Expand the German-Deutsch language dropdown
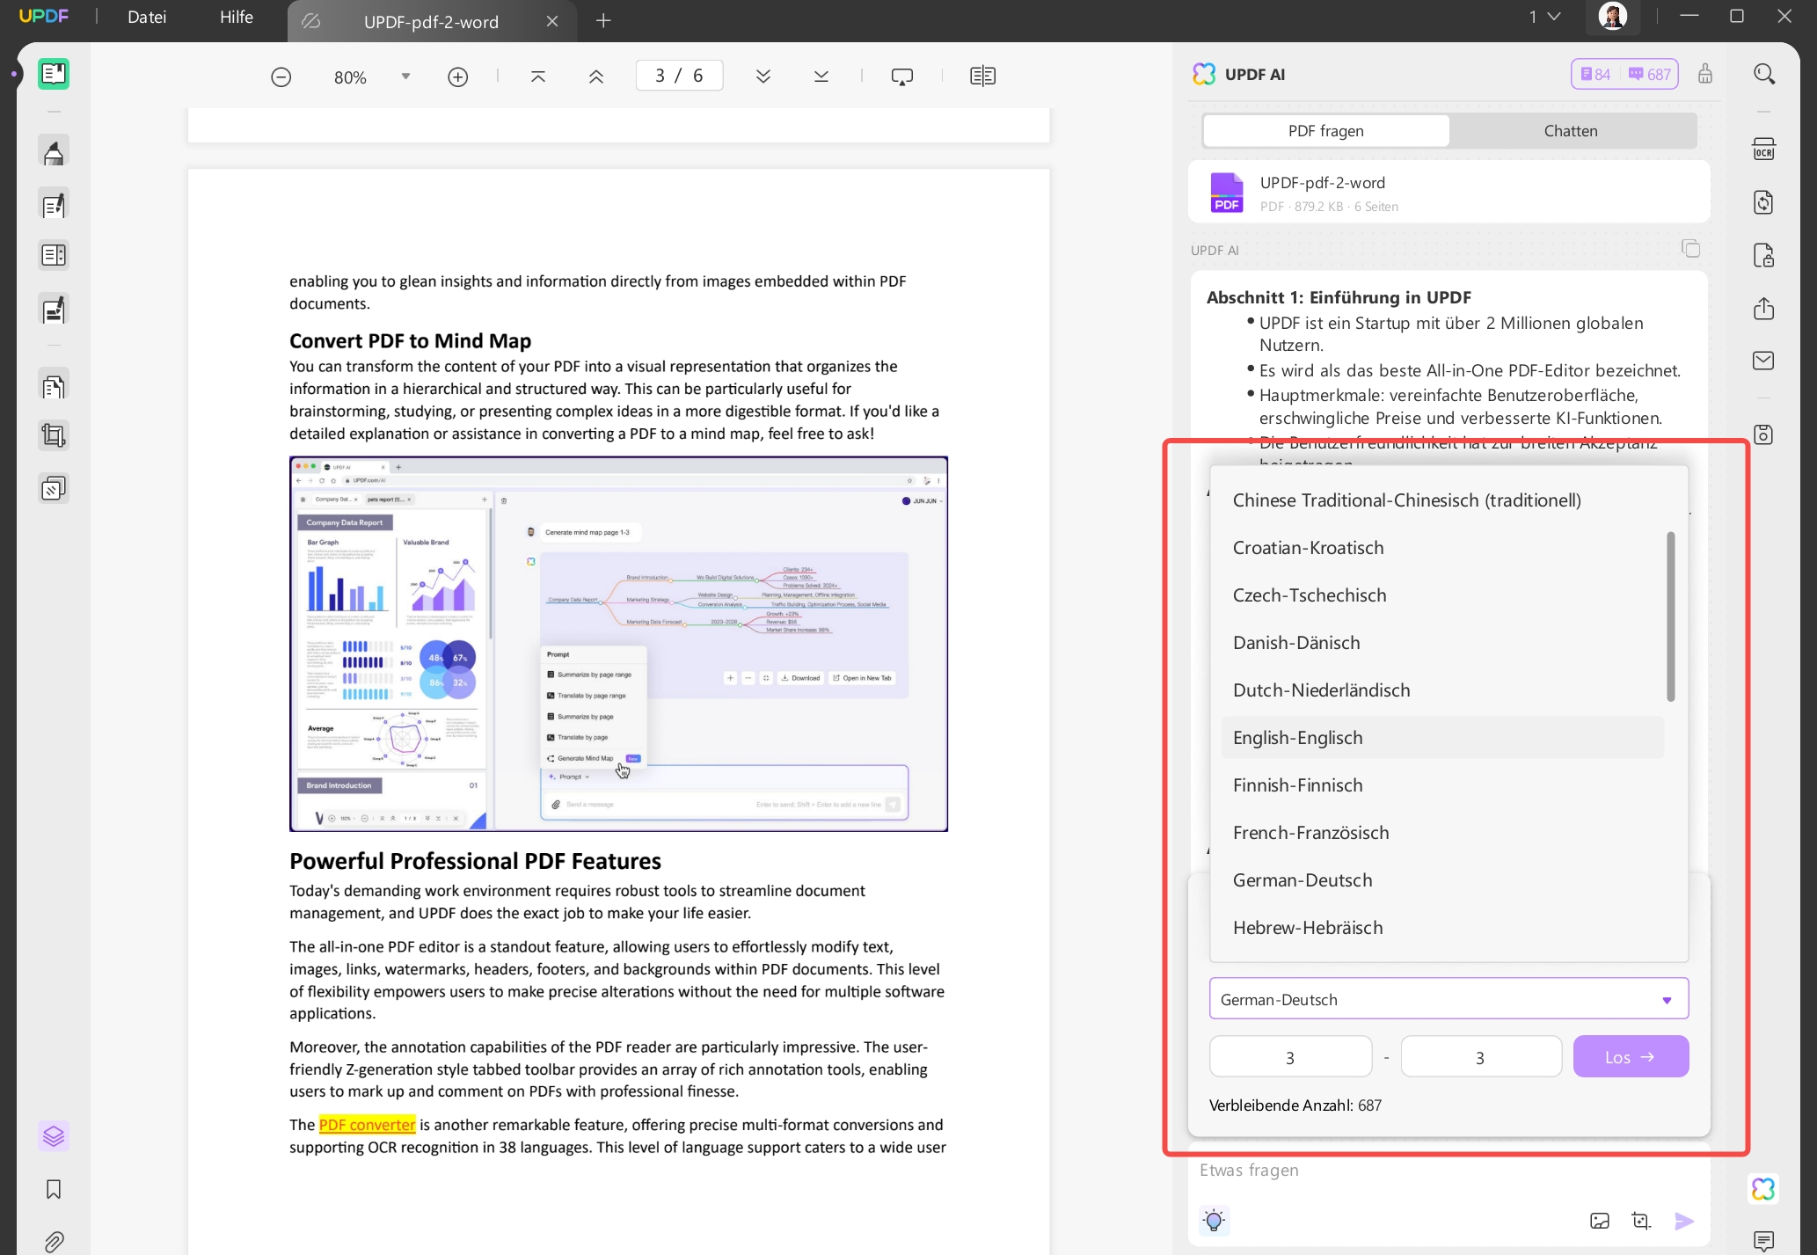Image resolution: width=1817 pixels, height=1255 pixels. 1448,999
